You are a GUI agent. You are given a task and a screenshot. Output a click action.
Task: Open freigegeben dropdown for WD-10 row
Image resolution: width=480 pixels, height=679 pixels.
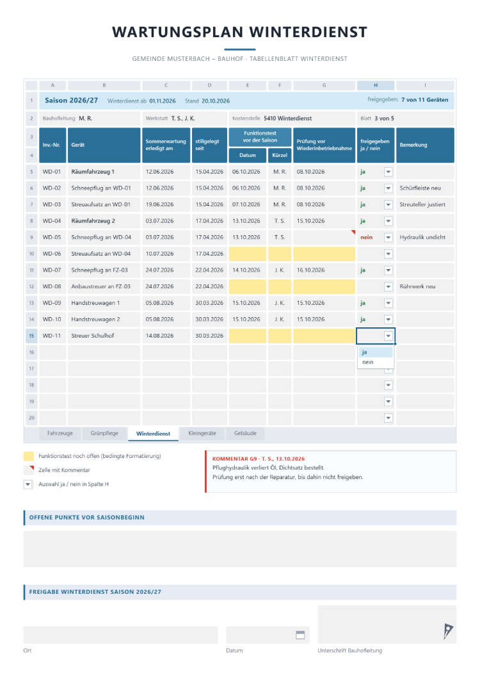pyautogui.click(x=388, y=320)
